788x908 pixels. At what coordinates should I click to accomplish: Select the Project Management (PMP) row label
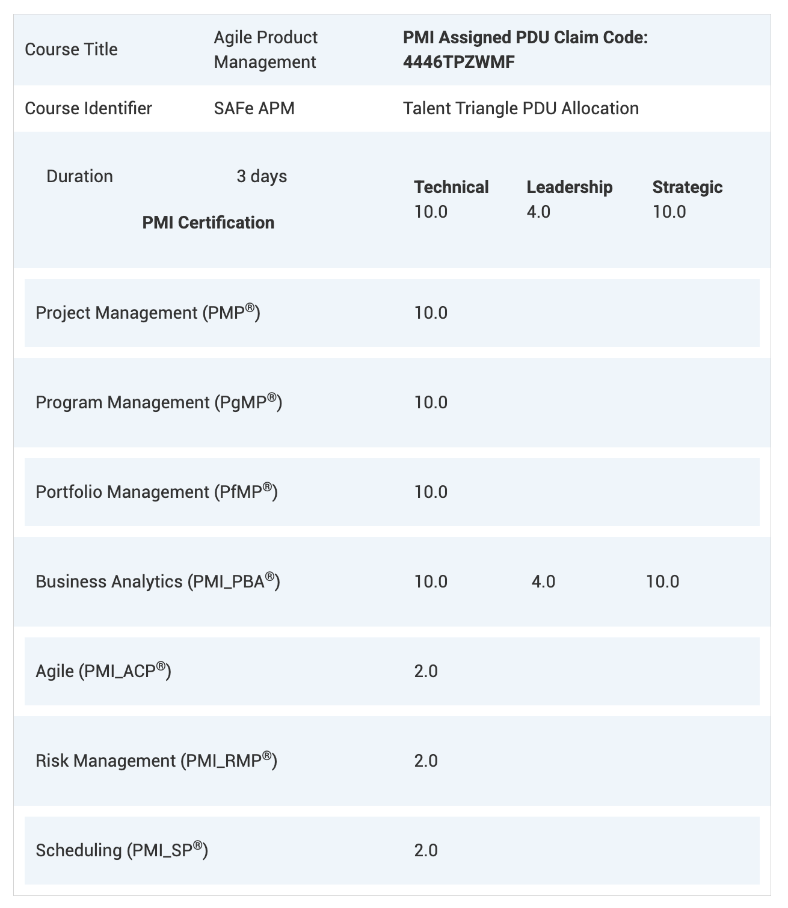[x=148, y=313]
